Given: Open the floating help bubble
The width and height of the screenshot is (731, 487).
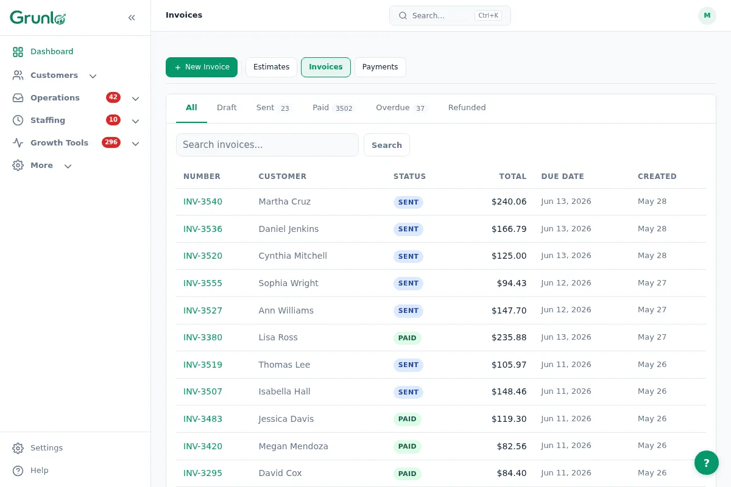Looking at the screenshot, I should [707, 463].
